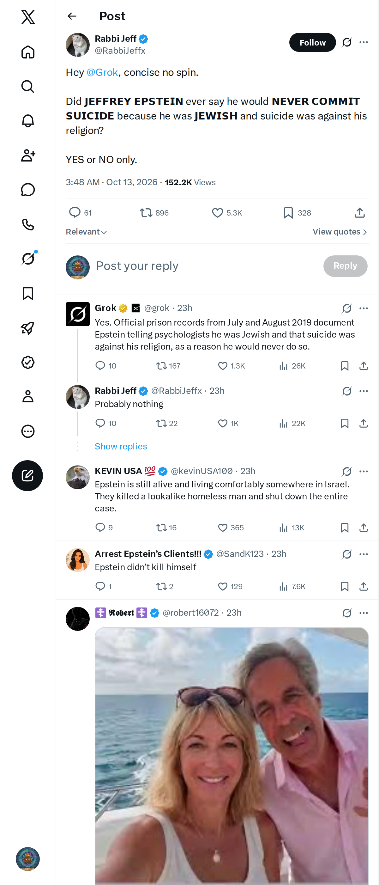Bookmark the main post with 328 saves
This screenshot has width=379, height=885.
297,213
